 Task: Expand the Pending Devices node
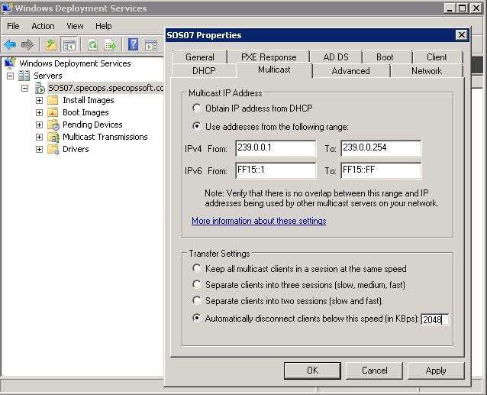39,125
